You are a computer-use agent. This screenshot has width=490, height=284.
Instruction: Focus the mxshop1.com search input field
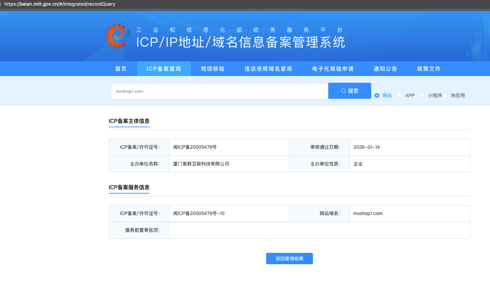(220, 91)
